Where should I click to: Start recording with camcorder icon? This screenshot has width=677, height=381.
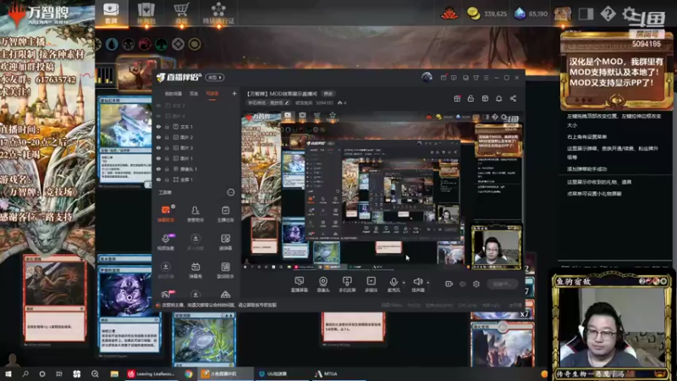coord(449,284)
